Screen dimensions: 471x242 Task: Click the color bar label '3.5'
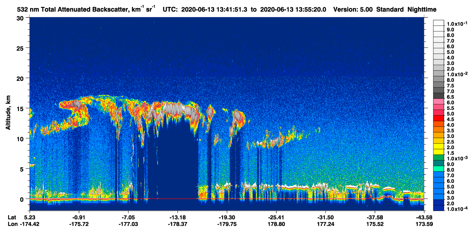pos(450,130)
